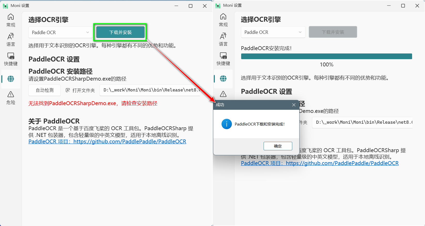Open 危险 danger section in left window
425x226 pixels.
point(11,98)
